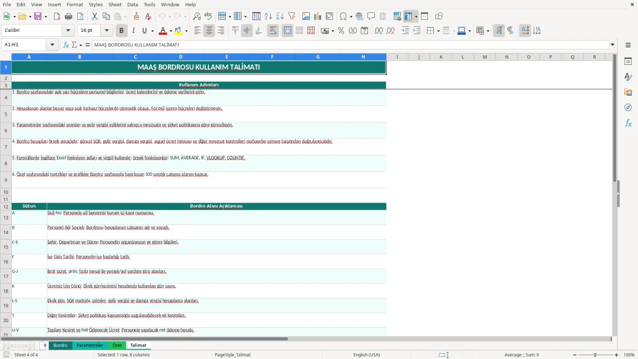Click the Cut scissors icon
Viewport: 638px width, 359px height.
(x=95, y=16)
